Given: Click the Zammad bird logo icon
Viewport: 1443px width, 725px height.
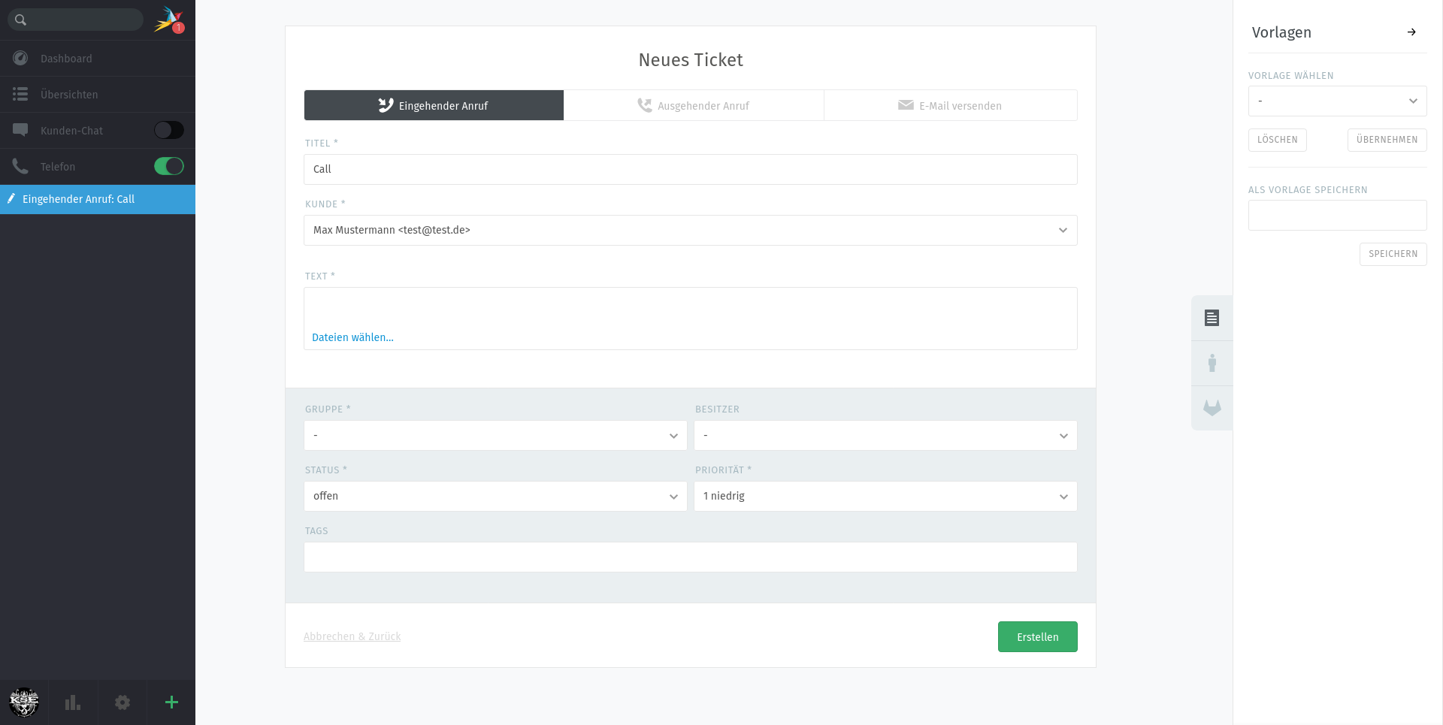Looking at the screenshot, I should [168, 20].
